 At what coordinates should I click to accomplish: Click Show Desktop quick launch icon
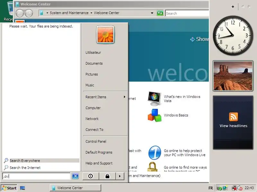(22, 188)
